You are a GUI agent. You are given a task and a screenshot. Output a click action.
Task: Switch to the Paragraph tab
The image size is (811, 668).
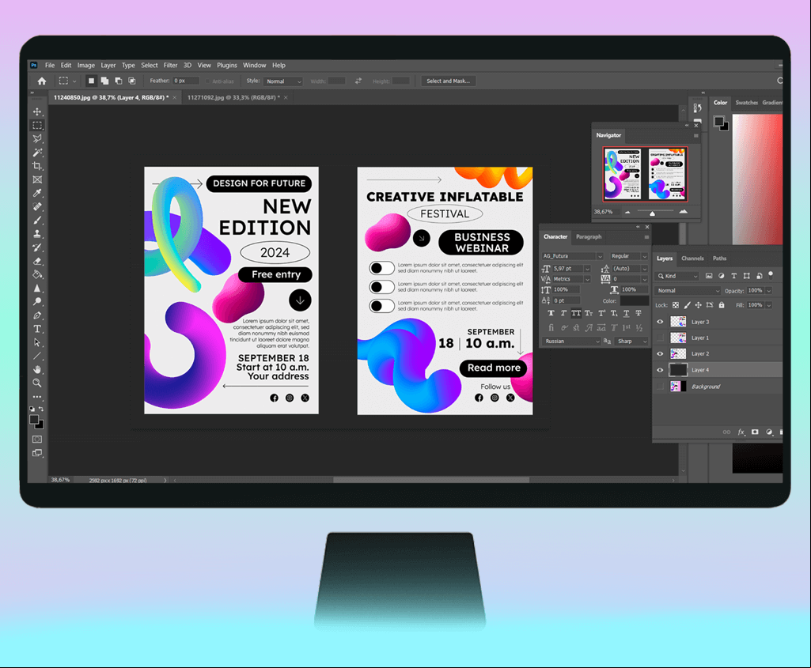(x=589, y=236)
